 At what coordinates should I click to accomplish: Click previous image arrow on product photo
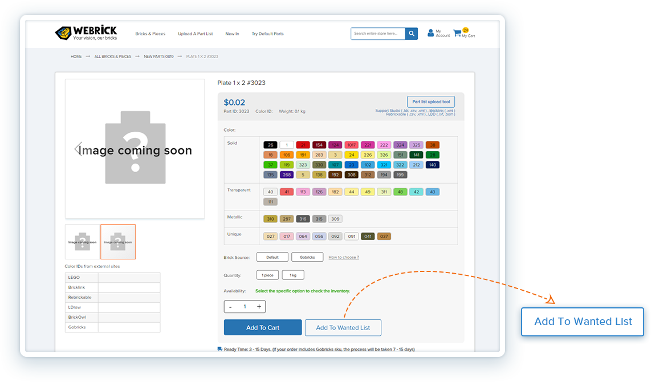[78, 149]
